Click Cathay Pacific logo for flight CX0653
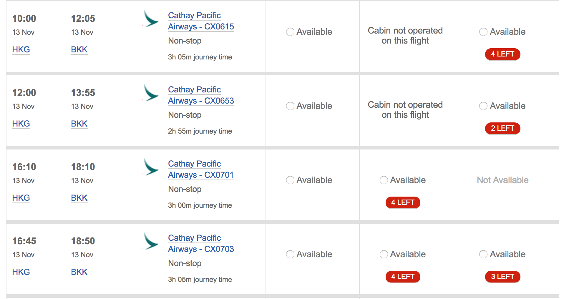This screenshot has height=299, width=564. click(x=150, y=93)
